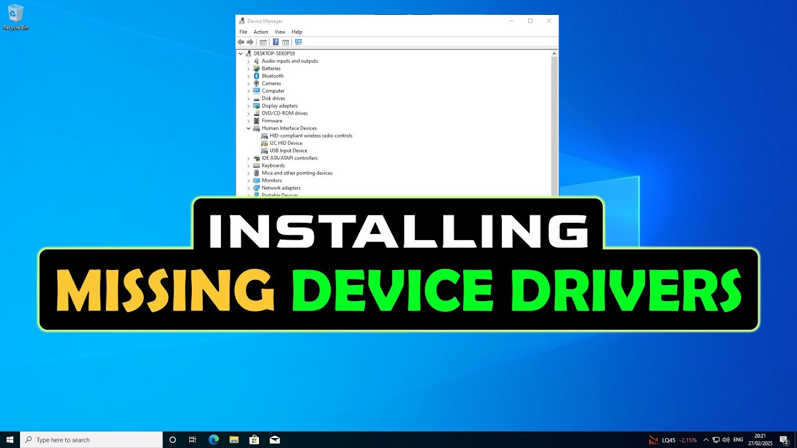Expand the Bluetooth node arrow
This screenshot has height=448, width=797.
(248, 76)
